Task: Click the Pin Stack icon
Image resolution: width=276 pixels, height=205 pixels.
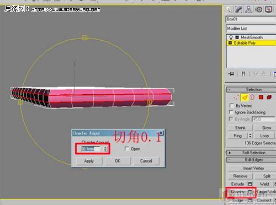Action: [231, 74]
